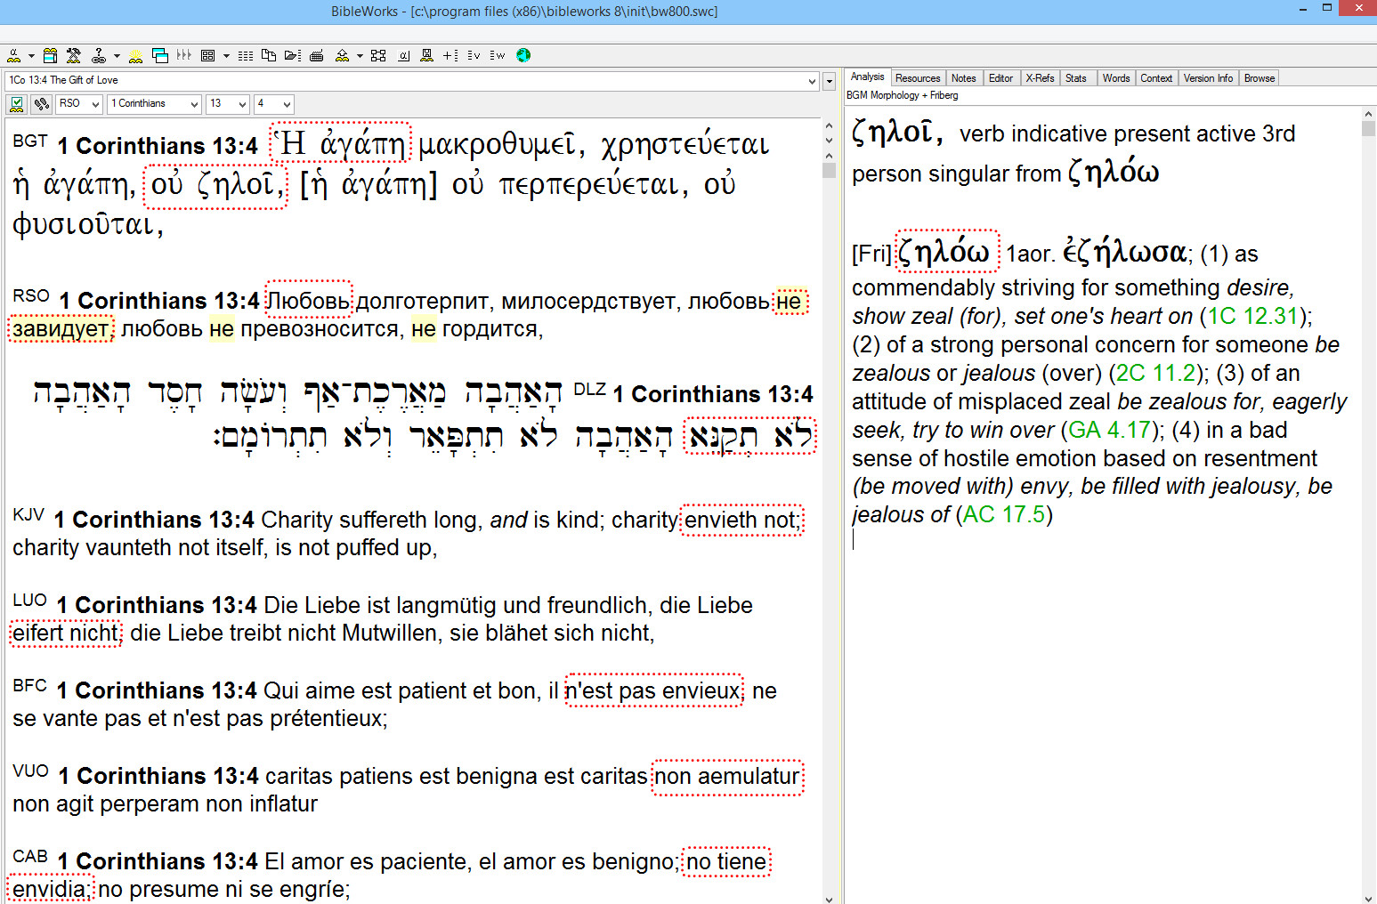
Task: Click the plus-with-lines toolbar icon
Action: click(450, 55)
